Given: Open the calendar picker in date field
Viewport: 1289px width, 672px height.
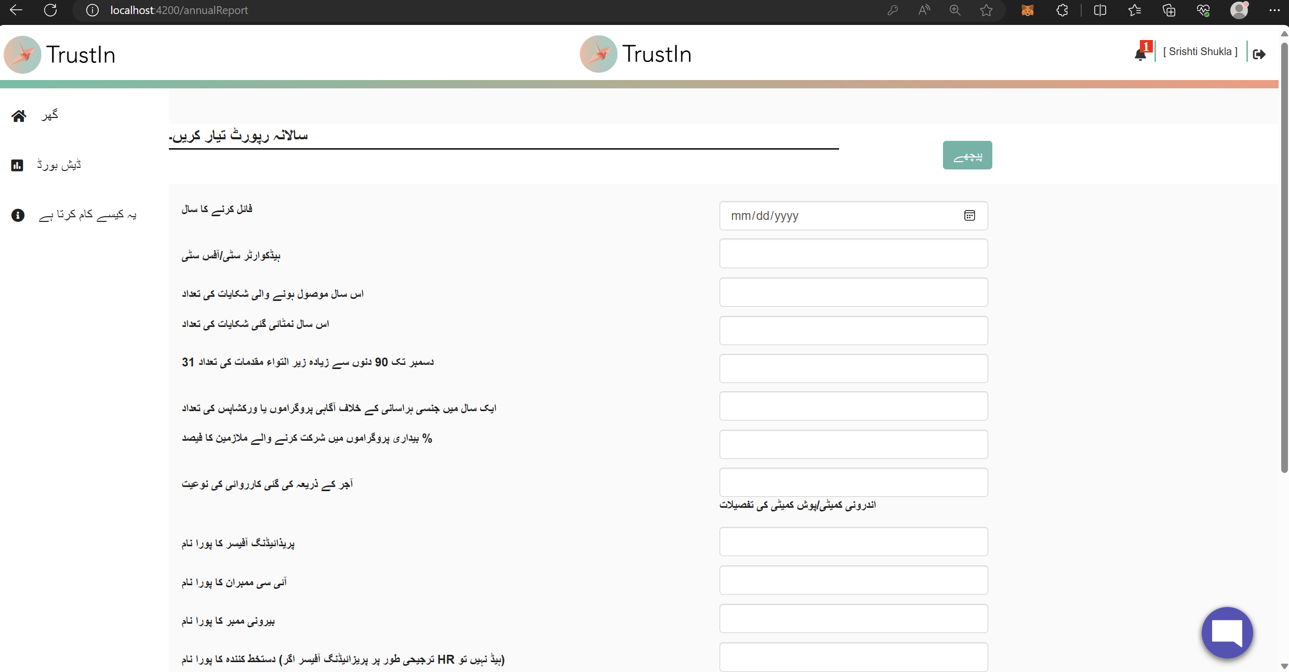Looking at the screenshot, I should [969, 216].
